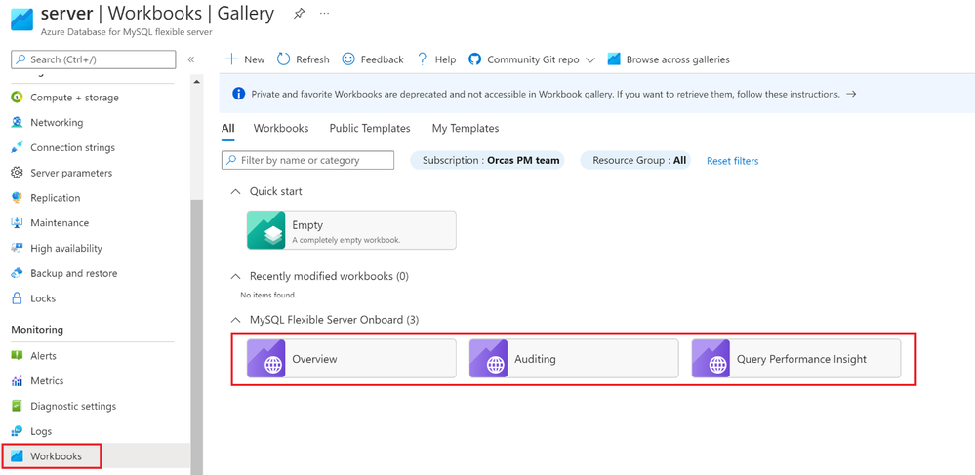The image size is (975, 475).
Task: Select the All tab
Action: [x=228, y=128]
